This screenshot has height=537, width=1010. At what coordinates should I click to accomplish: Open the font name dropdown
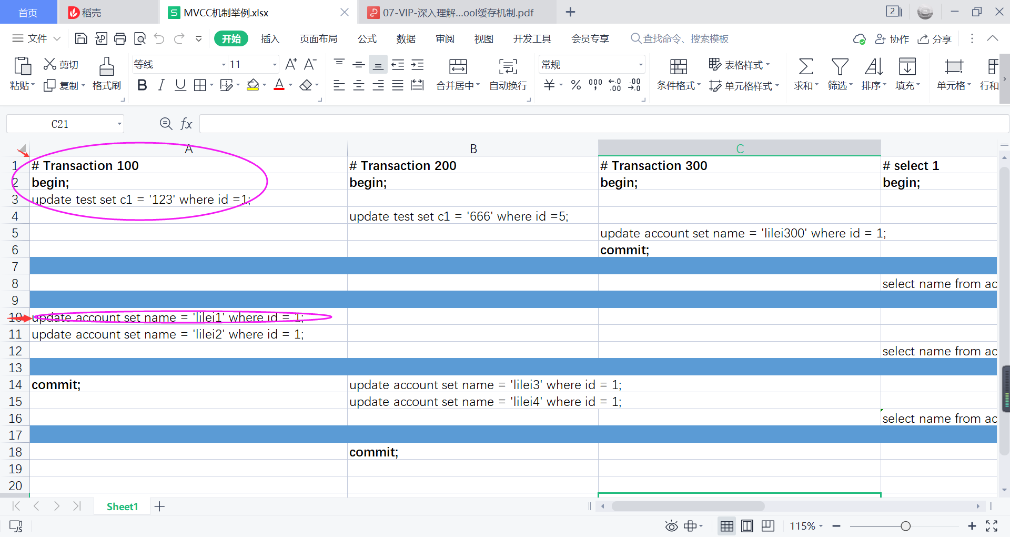pos(224,65)
